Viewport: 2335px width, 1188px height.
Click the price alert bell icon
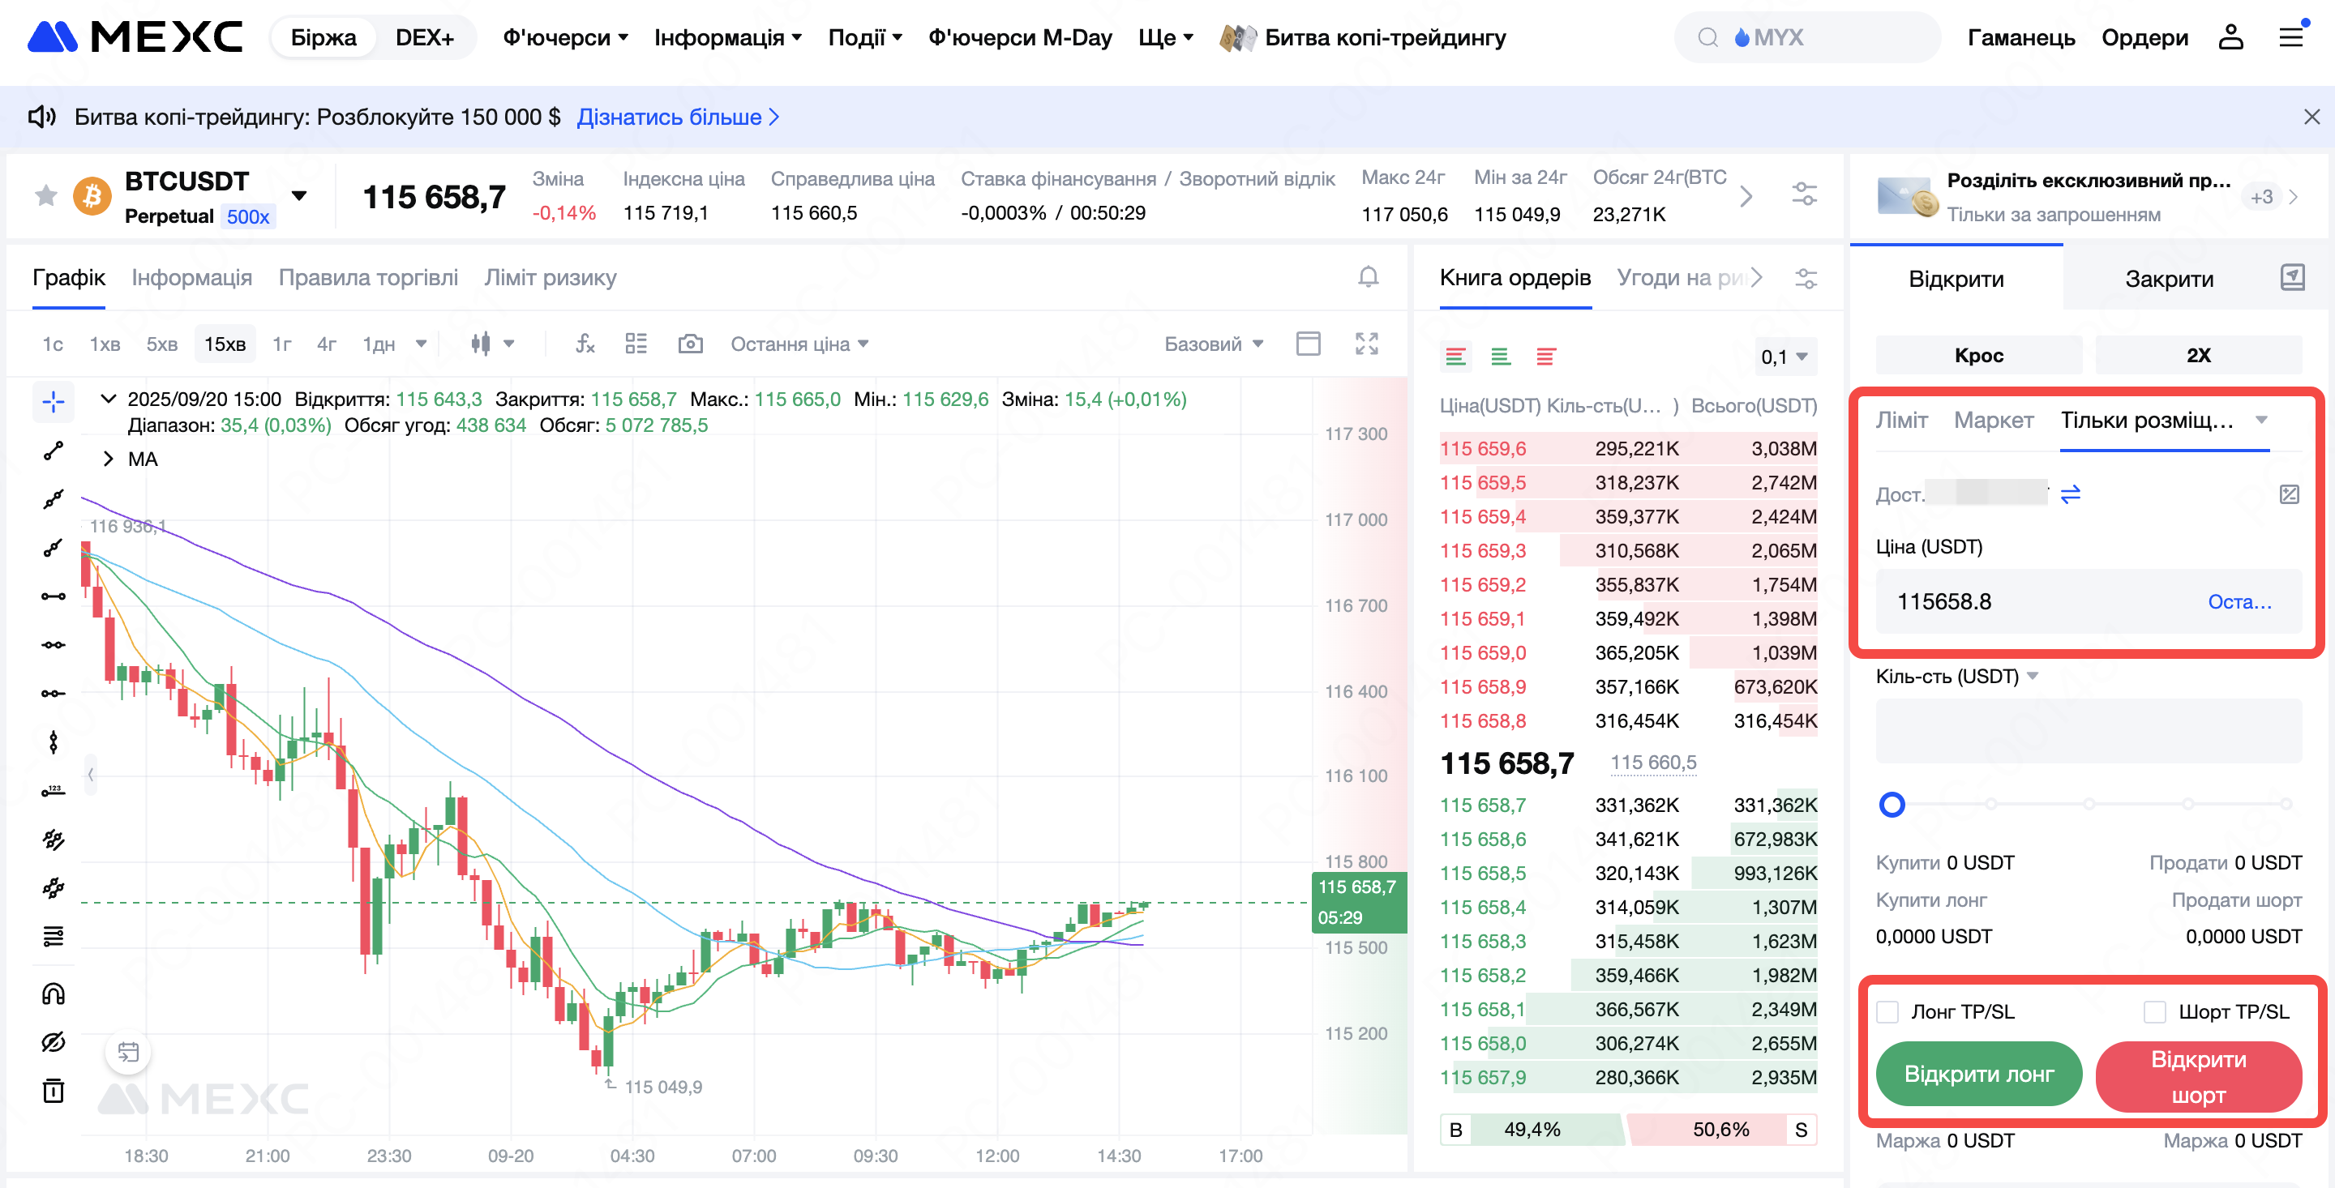pos(1368,277)
